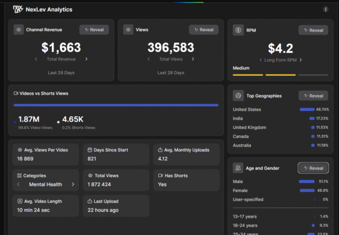Click the eye icon beside Channel Revenue

tap(19, 29)
